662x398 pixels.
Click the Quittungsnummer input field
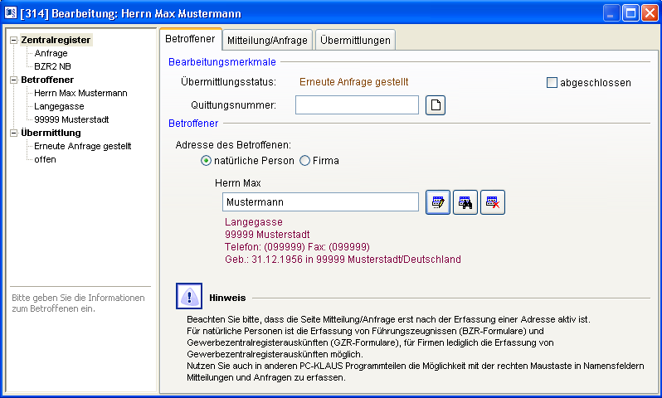pos(357,104)
